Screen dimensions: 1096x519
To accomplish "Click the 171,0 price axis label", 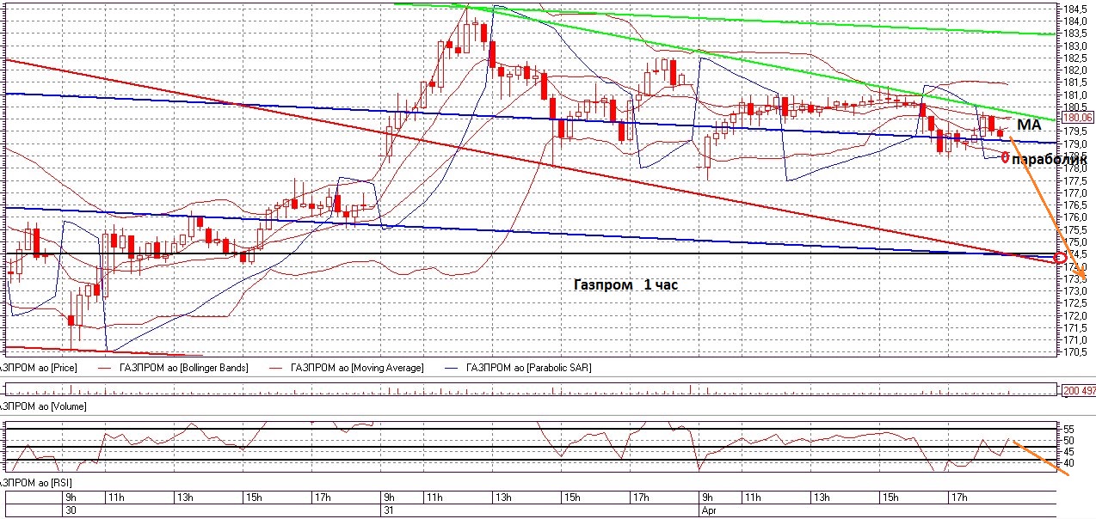I will 1074,340.
